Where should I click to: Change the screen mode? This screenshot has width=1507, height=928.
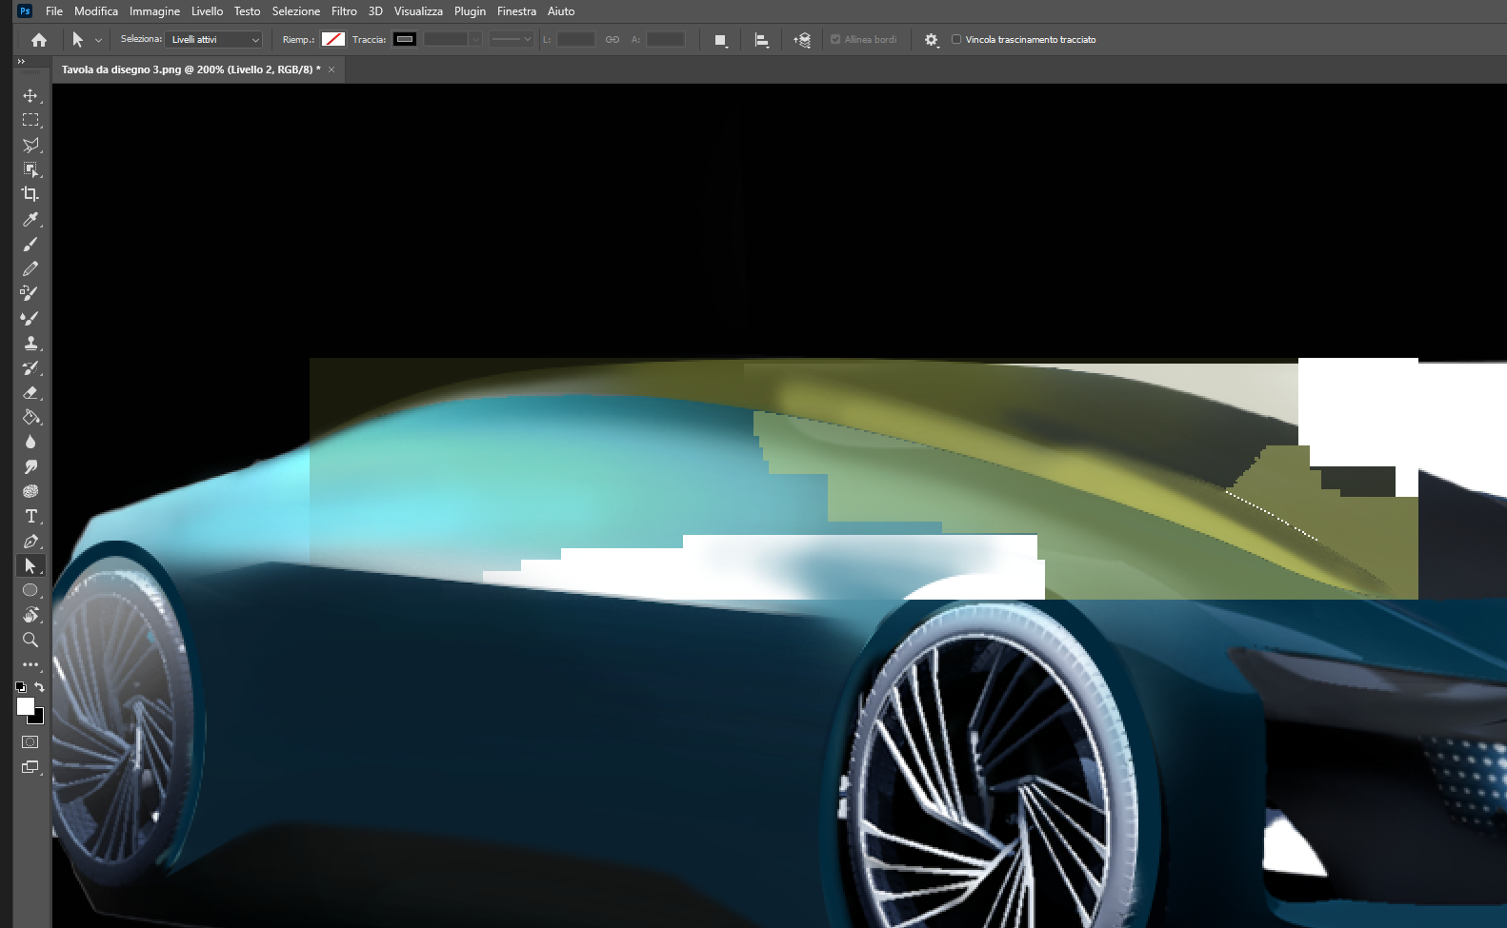point(30,767)
